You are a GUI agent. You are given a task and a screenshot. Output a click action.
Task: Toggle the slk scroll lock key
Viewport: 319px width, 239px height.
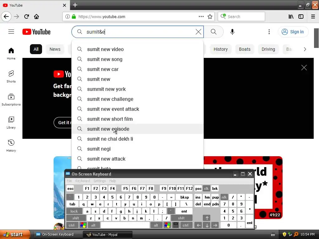pyautogui.click(x=206, y=188)
